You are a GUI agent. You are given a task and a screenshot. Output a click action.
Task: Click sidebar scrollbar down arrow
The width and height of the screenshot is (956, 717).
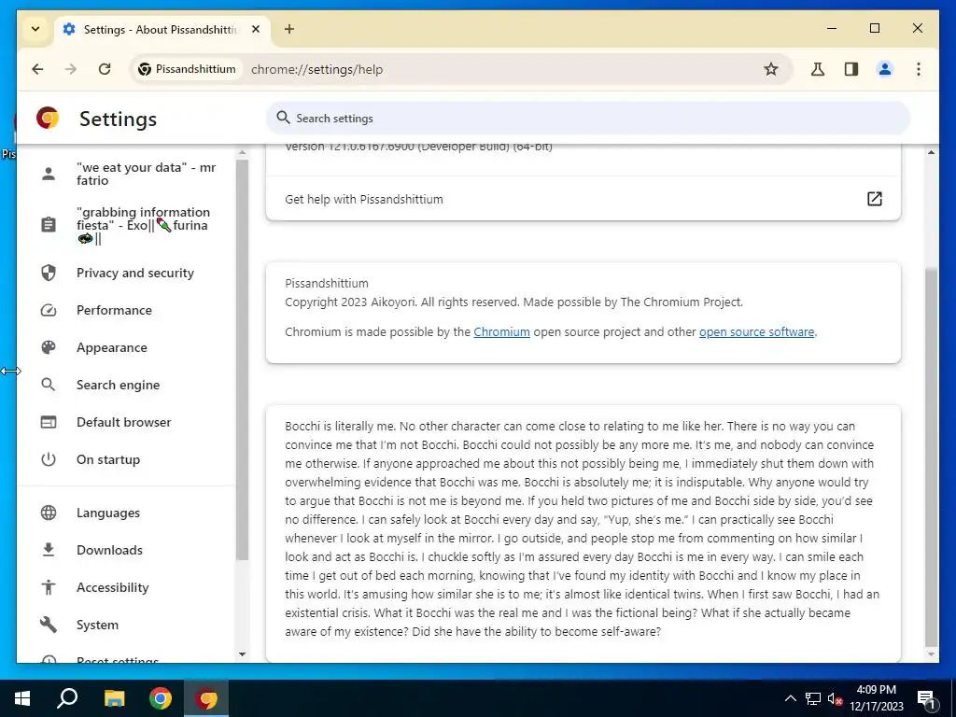[x=242, y=654]
